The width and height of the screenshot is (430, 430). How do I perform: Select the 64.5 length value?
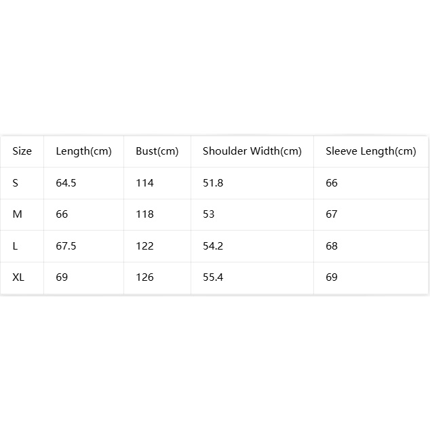tap(66, 183)
